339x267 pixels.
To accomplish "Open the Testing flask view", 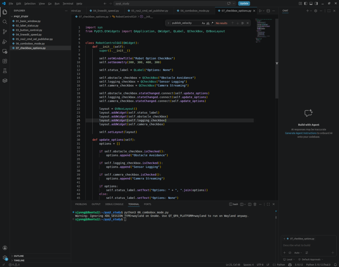I will 5,71.
